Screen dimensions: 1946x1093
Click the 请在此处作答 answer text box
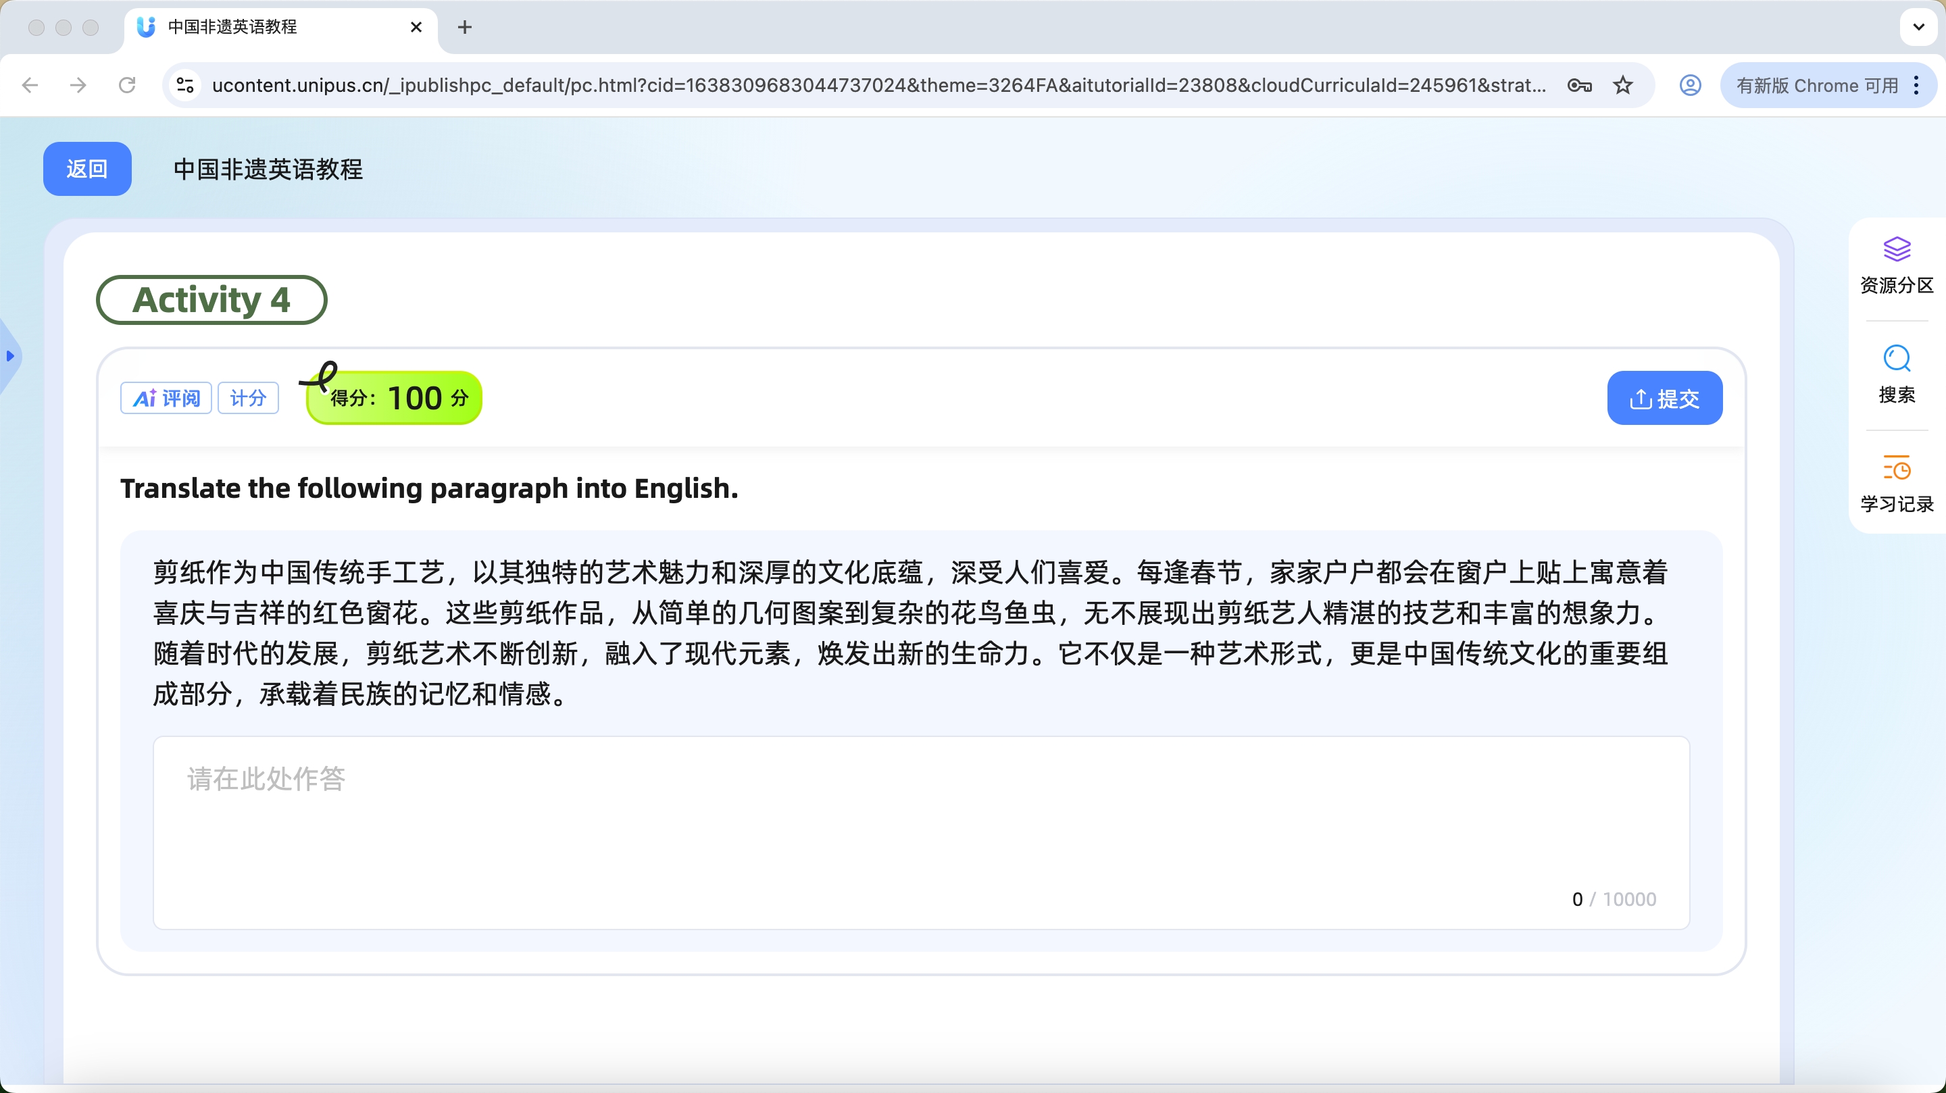point(920,831)
